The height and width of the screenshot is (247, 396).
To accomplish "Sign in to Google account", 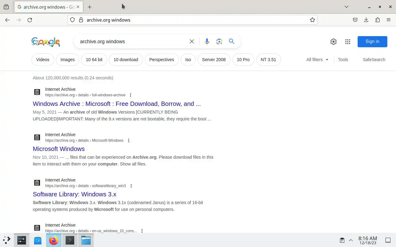I will point(372,42).
